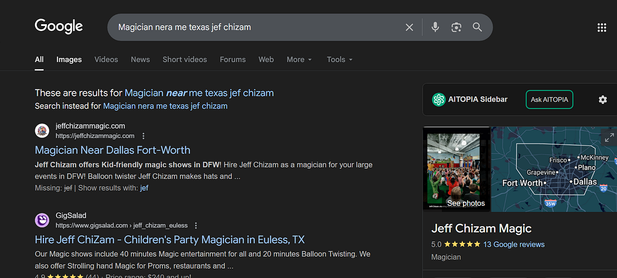
Task: Open the 13 Google reviews link
Action: pos(514,244)
